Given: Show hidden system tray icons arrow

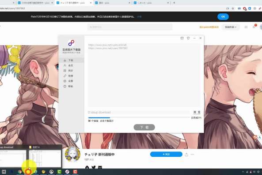Looking at the screenshot, I should [x=243, y=172].
